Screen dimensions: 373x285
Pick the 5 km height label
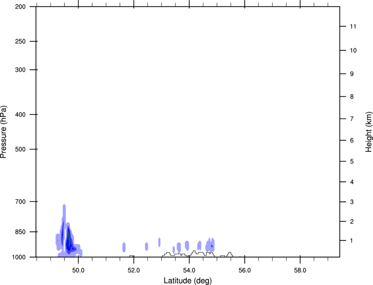tap(351, 161)
